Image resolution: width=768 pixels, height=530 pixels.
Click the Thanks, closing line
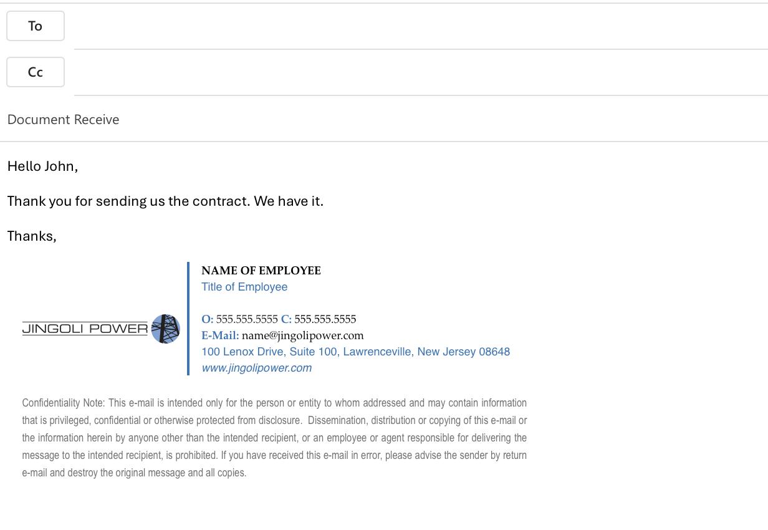point(32,236)
